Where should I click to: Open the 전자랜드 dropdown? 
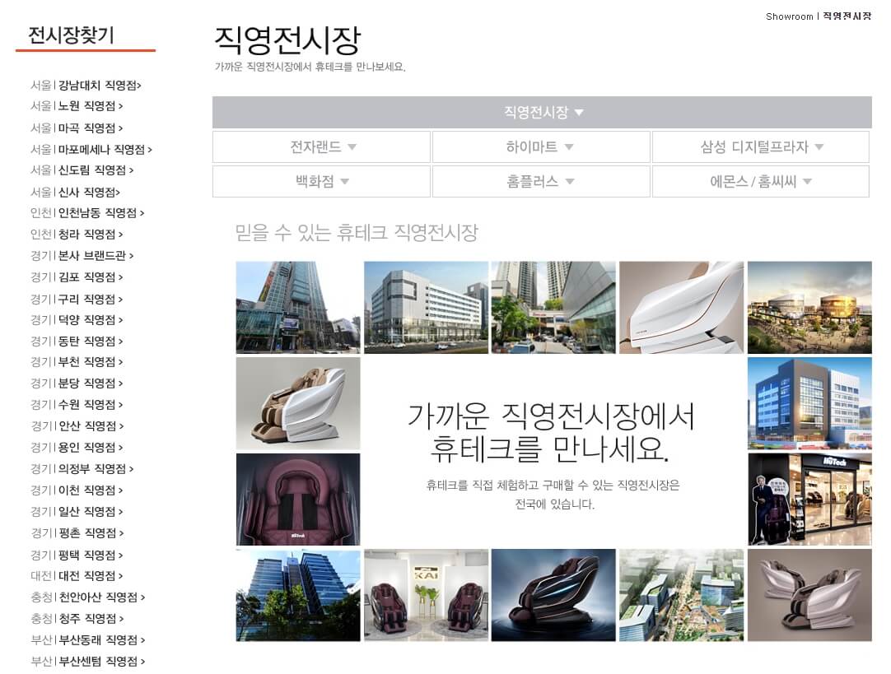pos(321,147)
